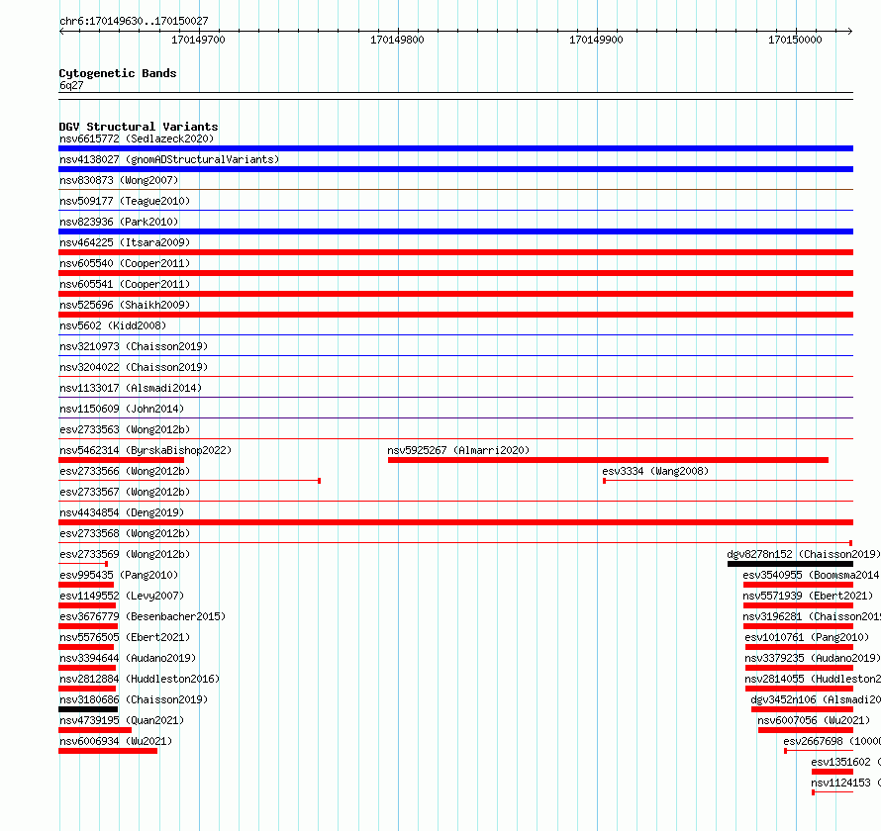Click nsv1124153 variant label
This screenshot has height=831, width=881.
[846, 783]
